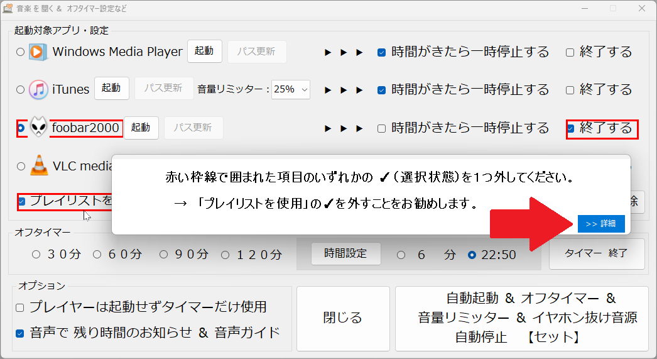The height and width of the screenshot is (359, 657).
Task: Click the Windows Media Player label
Action: [117, 52]
